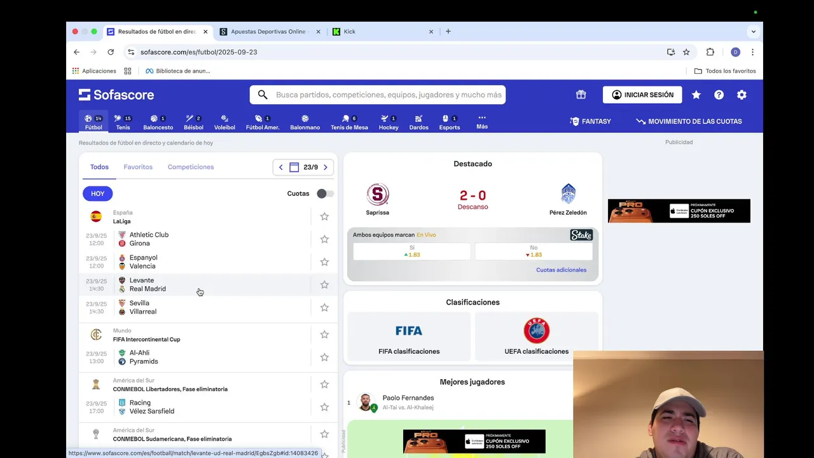Favorite the Espanyol vs Valencia match

(x=324, y=262)
